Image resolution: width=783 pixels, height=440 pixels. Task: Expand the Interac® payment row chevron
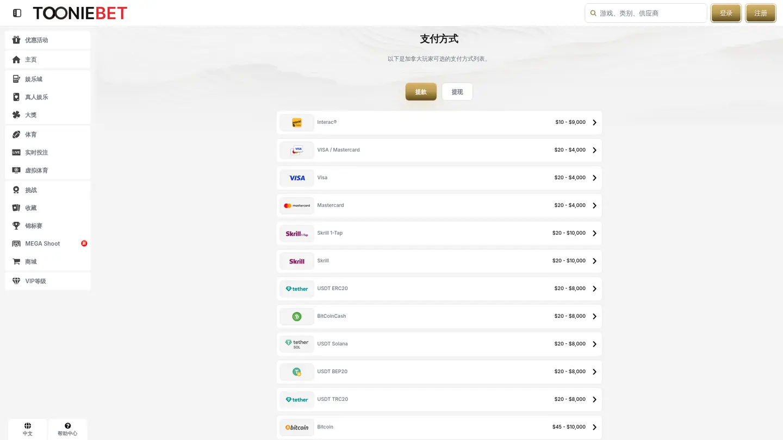[x=594, y=123]
